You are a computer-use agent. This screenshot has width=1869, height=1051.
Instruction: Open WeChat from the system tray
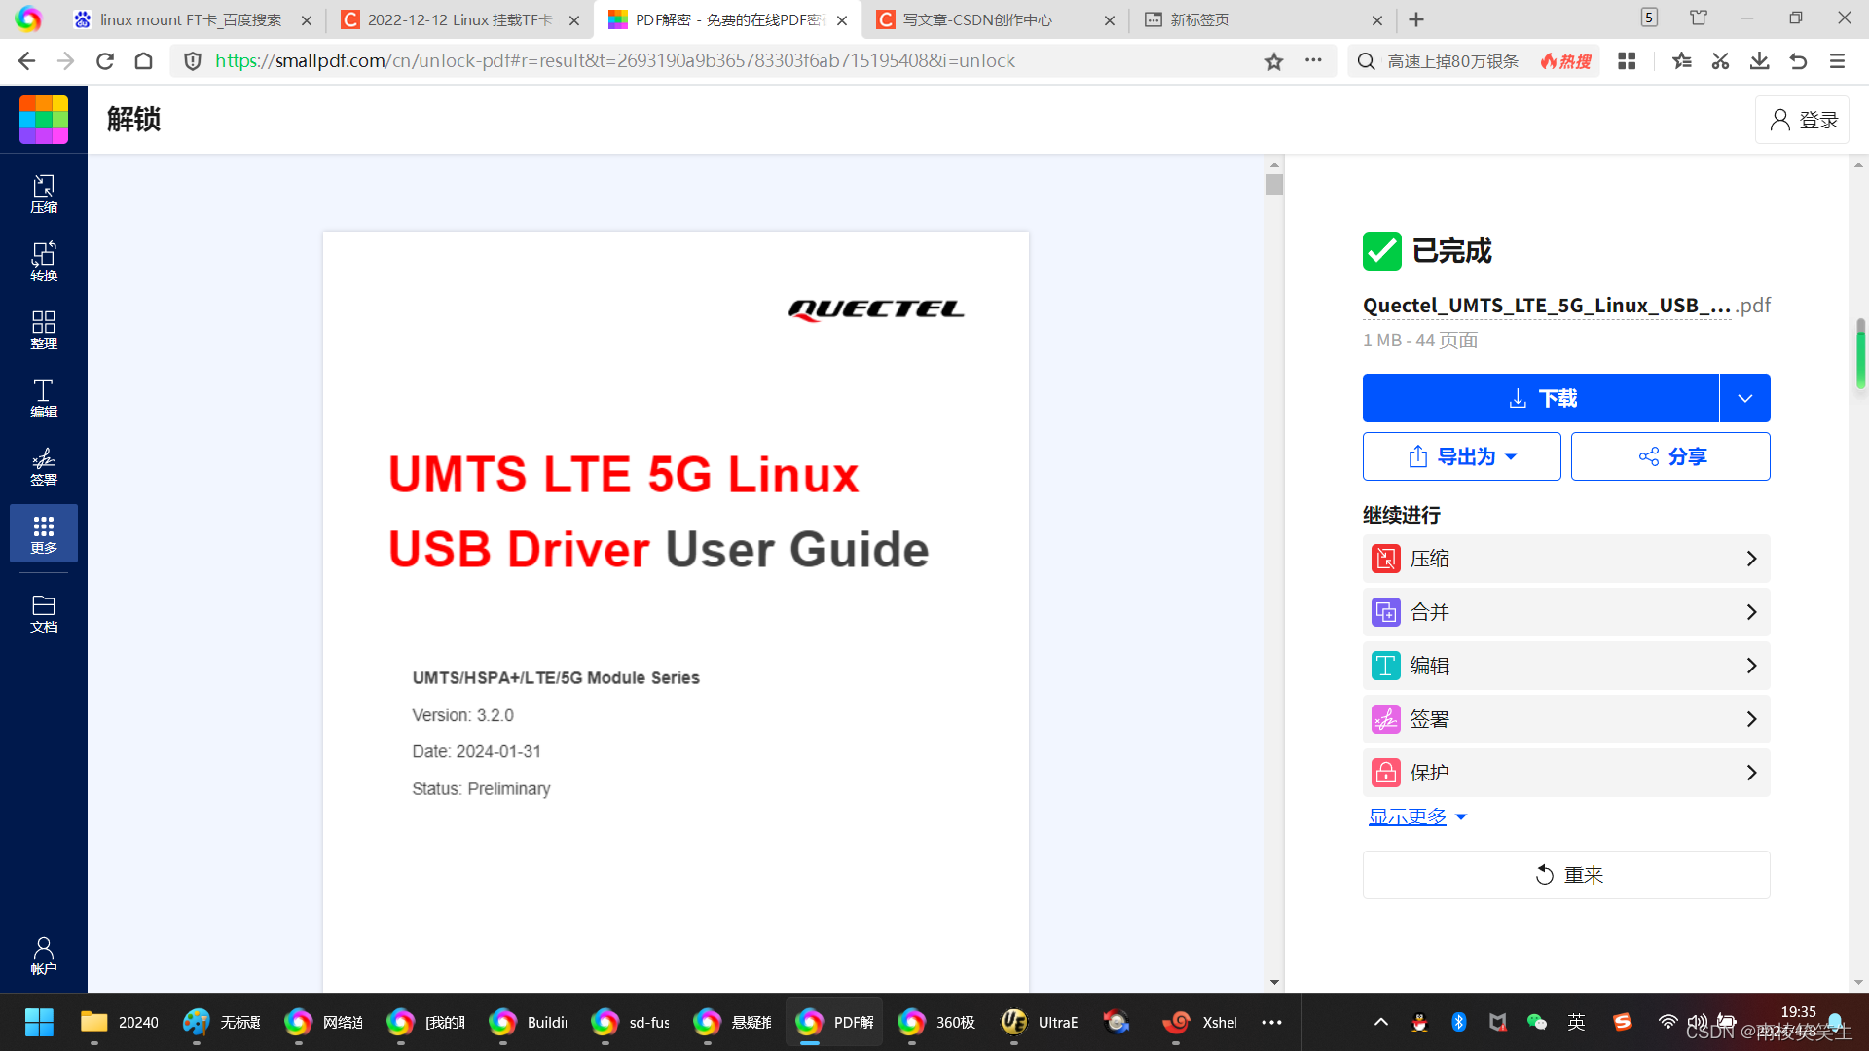(1537, 1022)
